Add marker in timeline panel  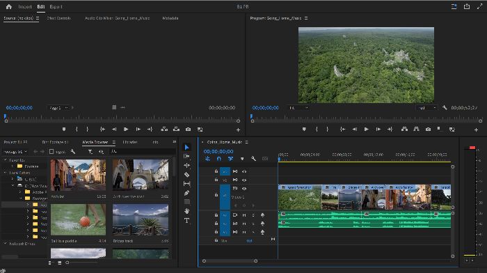click(242, 159)
